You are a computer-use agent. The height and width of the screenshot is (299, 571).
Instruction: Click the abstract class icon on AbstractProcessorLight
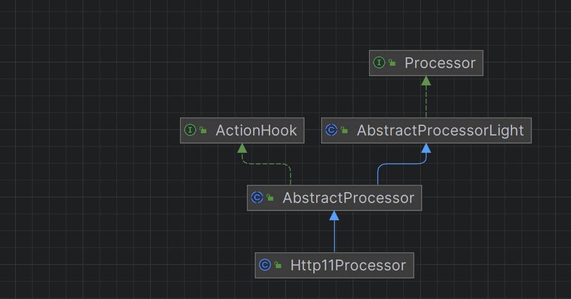tap(331, 130)
